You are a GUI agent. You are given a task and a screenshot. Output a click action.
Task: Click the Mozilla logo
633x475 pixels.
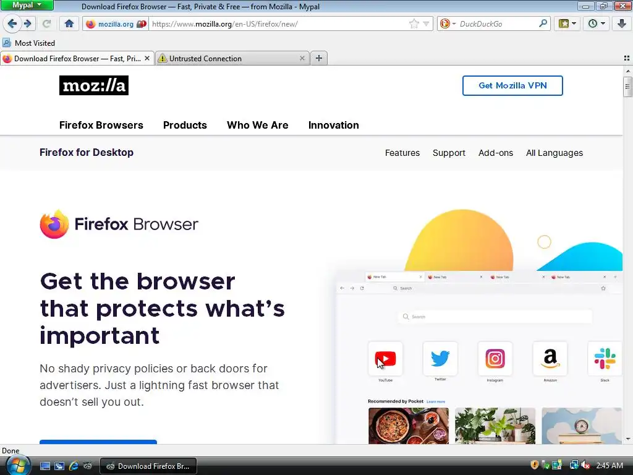click(94, 85)
